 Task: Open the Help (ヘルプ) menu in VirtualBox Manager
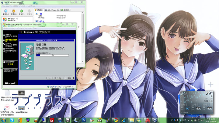tap(31, 6)
